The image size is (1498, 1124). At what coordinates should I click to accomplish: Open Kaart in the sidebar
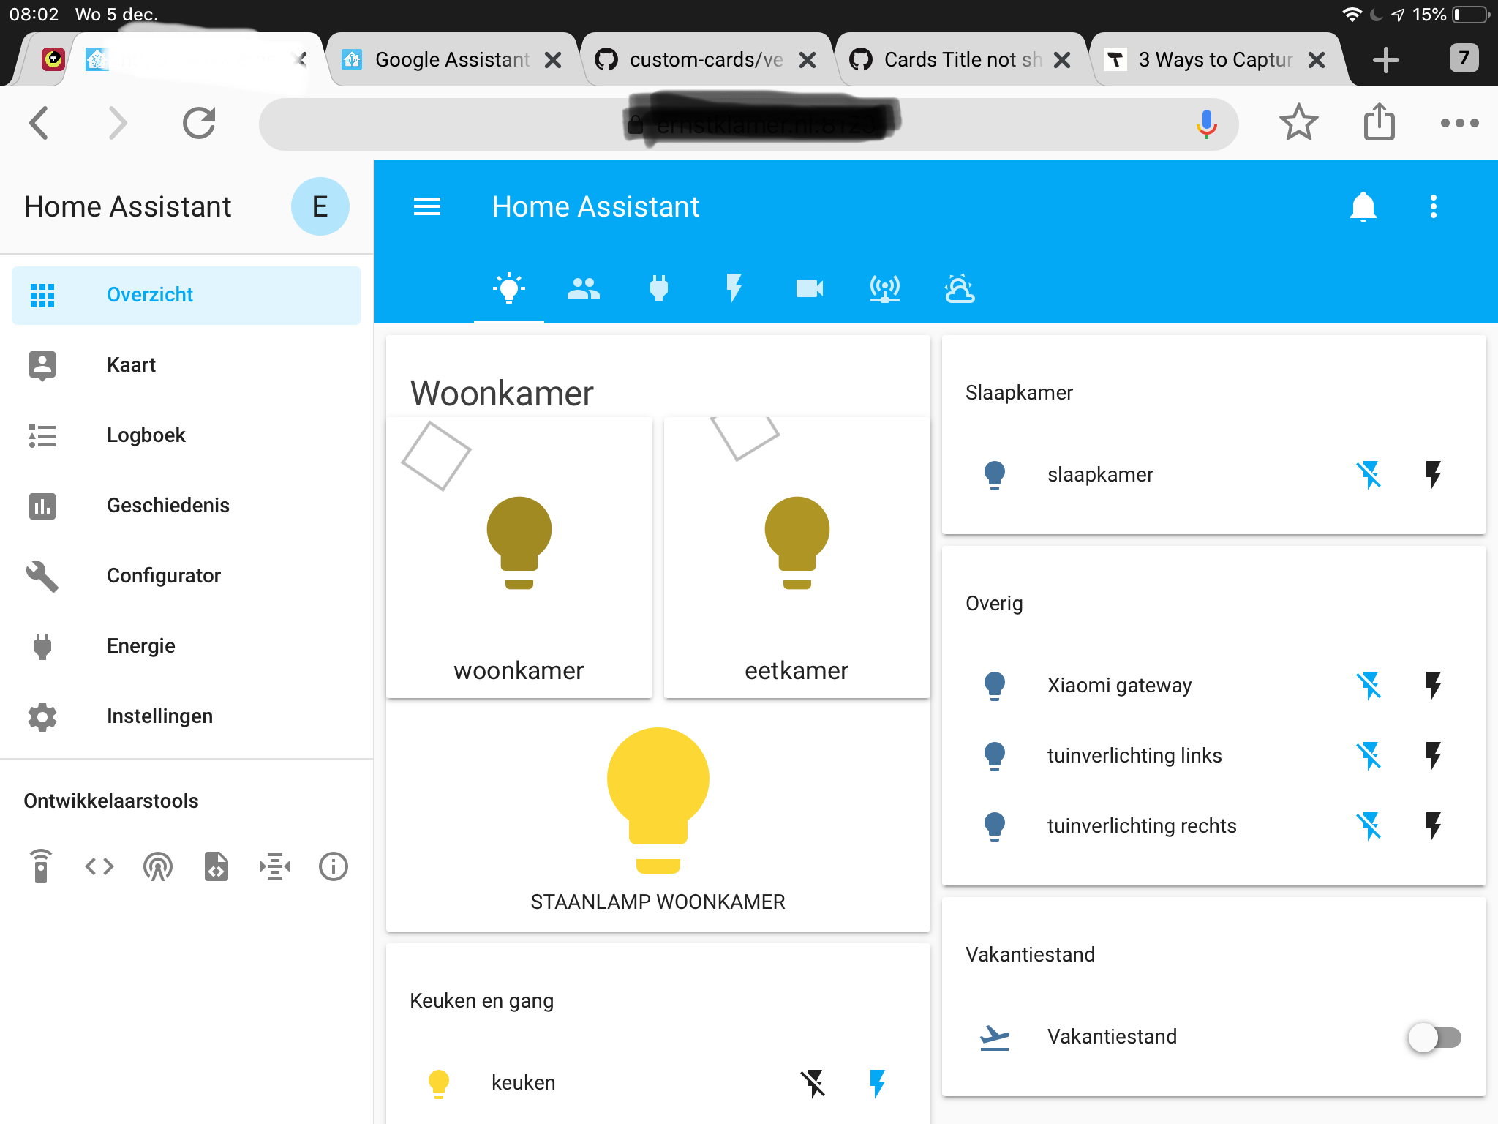tap(187, 365)
